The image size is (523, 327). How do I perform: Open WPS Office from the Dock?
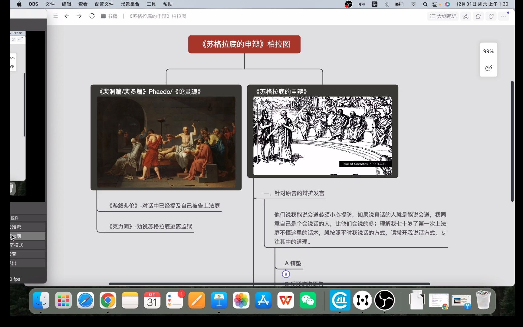[286, 300]
